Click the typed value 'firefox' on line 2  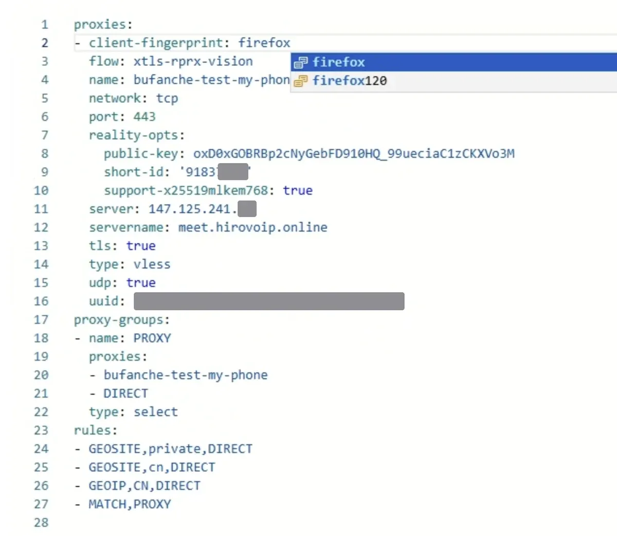(264, 43)
